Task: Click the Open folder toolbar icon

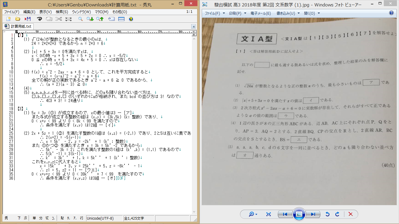Action: pos(18,19)
